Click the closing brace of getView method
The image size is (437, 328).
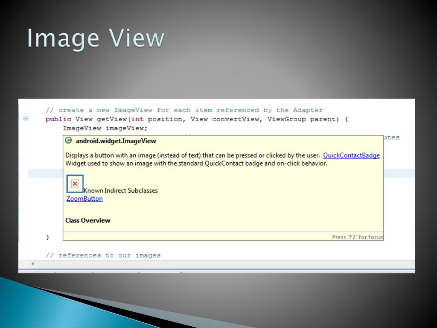47,237
